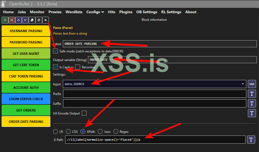
Task: Select the PASSWORD PARSING block
Action: pyautogui.click(x=26, y=42)
